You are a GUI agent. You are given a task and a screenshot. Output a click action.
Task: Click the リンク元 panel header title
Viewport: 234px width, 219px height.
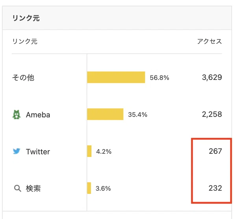26,18
